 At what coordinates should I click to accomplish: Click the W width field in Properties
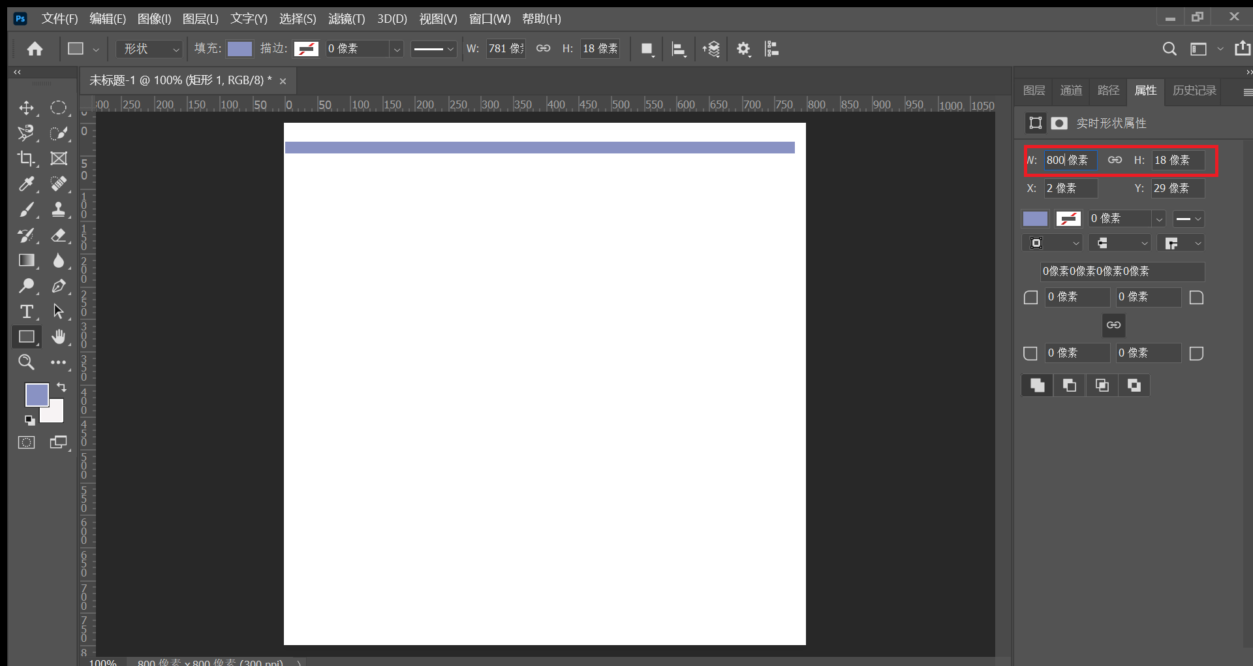(1070, 160)
